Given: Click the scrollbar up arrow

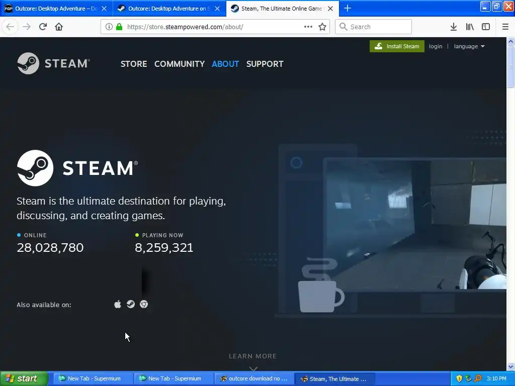Looking at the screenshot, I should click(510, 41).
